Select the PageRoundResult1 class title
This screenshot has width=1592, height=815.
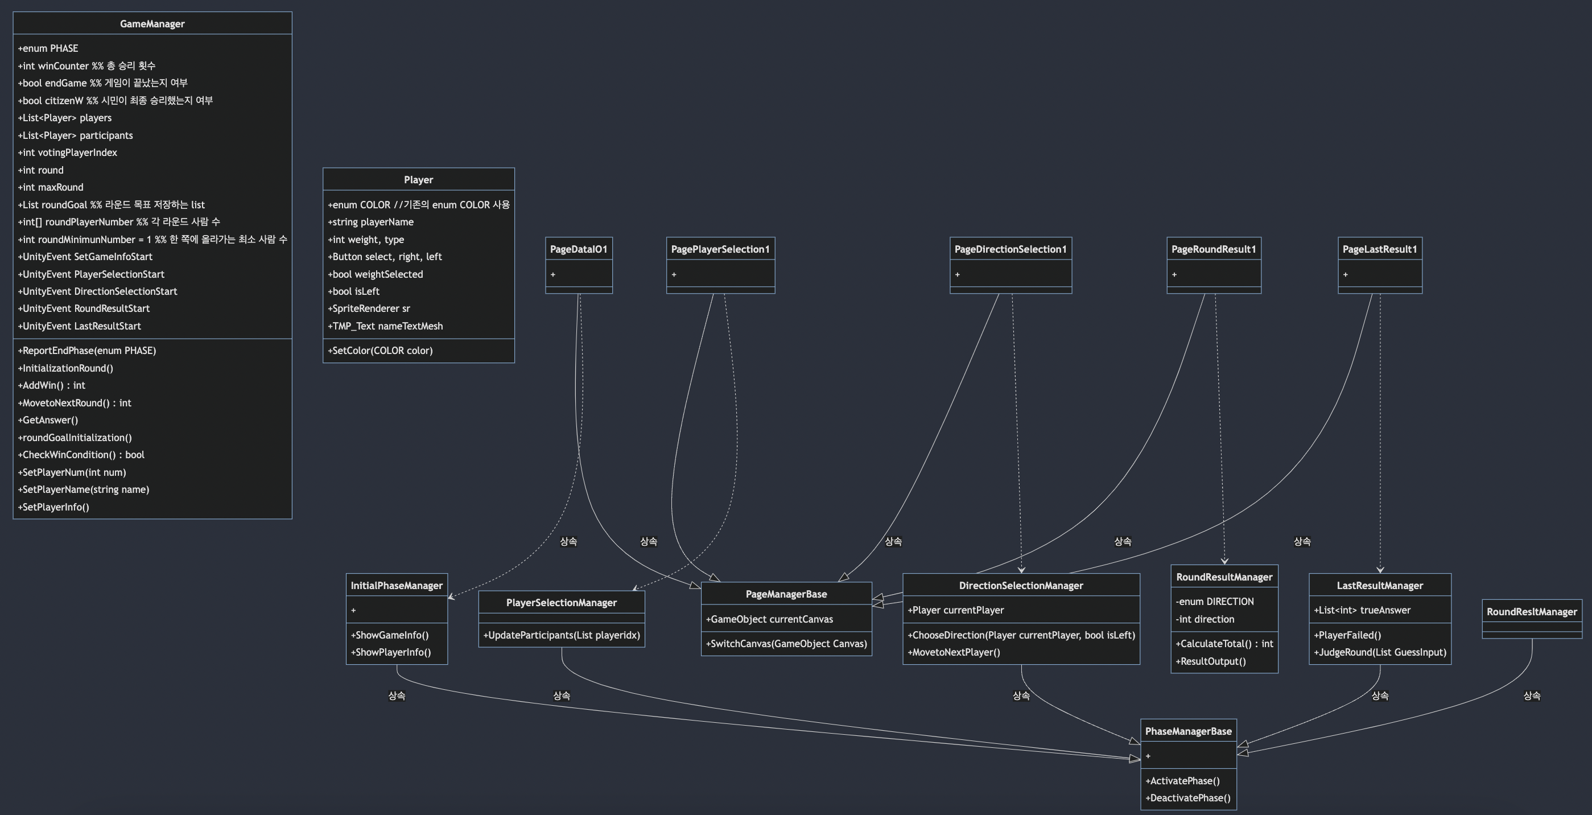(x=1213, y=249)
